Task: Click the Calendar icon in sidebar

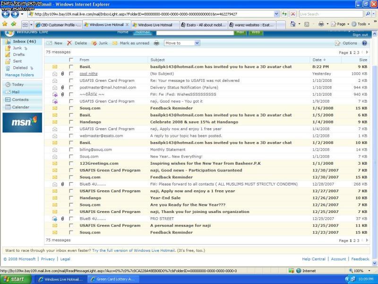Action: pyautogui.click(x=8, y=107)
